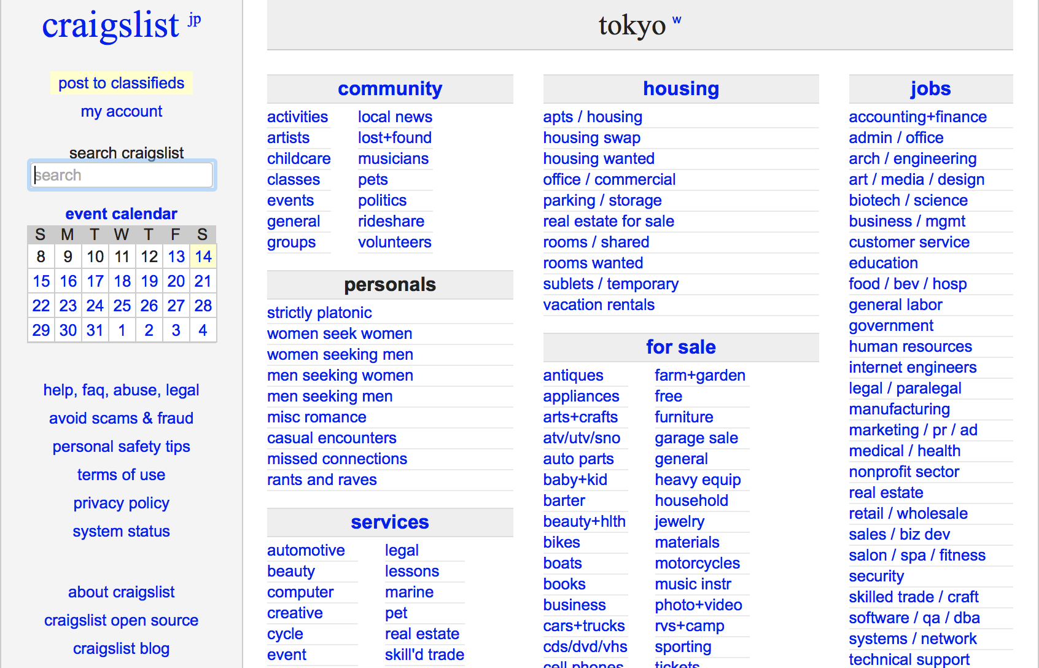This screenshot has height=668, width=1039.
Task: Focus the search craigslist input field
Action: point(122,175)
